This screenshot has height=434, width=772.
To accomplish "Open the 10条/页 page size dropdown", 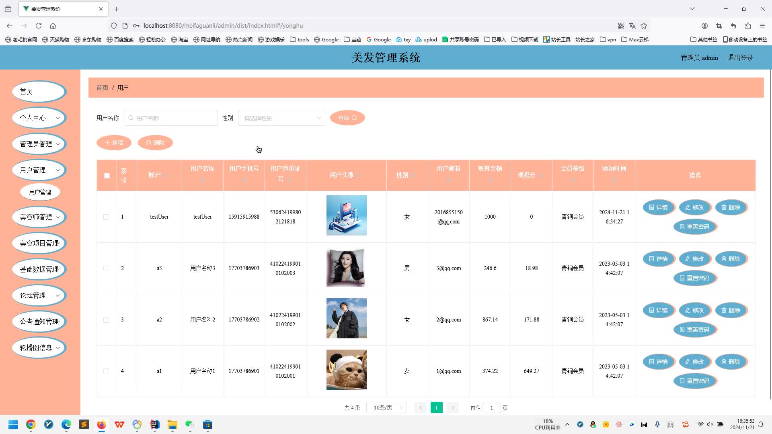I will [x=386, y=407].
